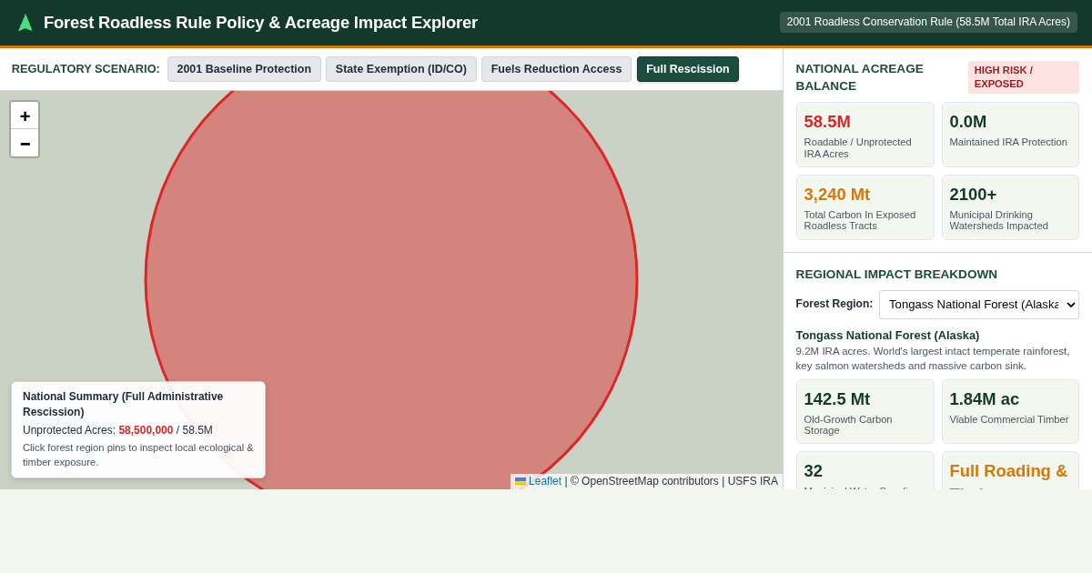The width and height of the screenshot is (1092, 573).
Task: Click the Full Roading & status value
Action: click(1008, 471)
